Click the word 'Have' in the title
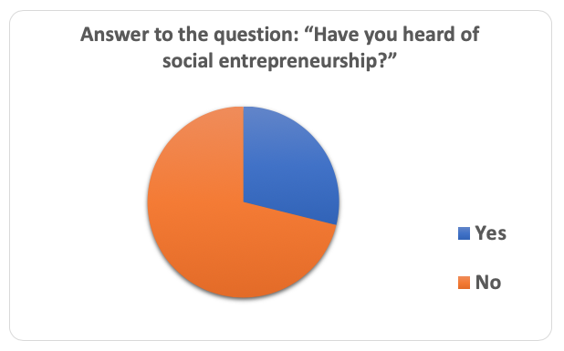This screenshot has height=351, width=564. tap(337, 35)
